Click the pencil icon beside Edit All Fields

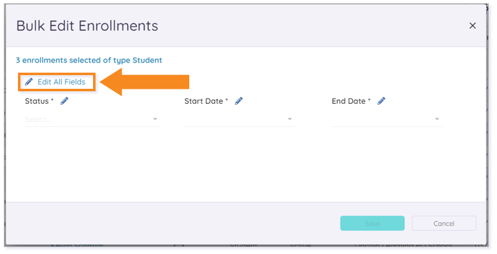pyautogui.click(x=29, y=82)
